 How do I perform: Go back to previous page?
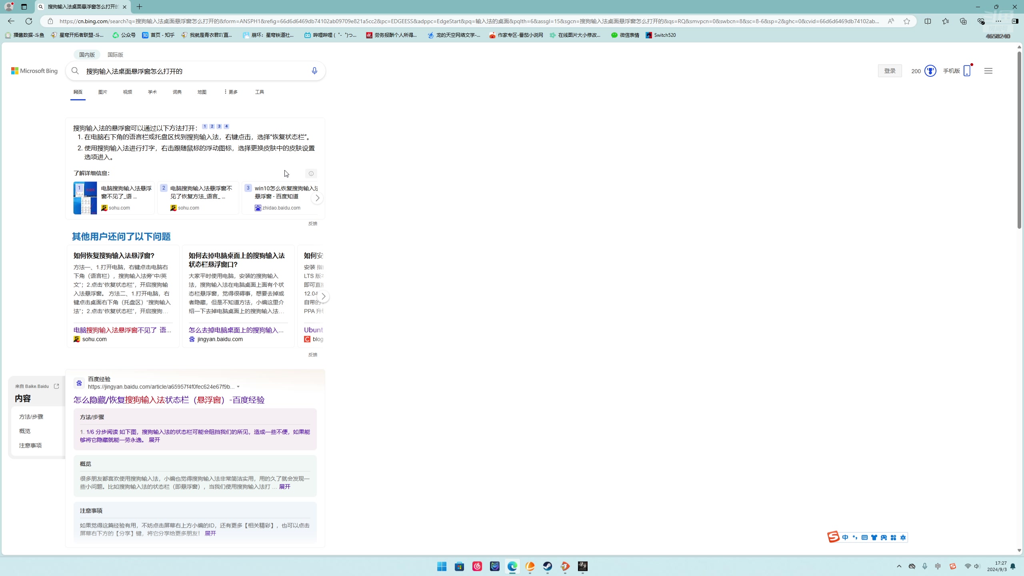point(11,21)
